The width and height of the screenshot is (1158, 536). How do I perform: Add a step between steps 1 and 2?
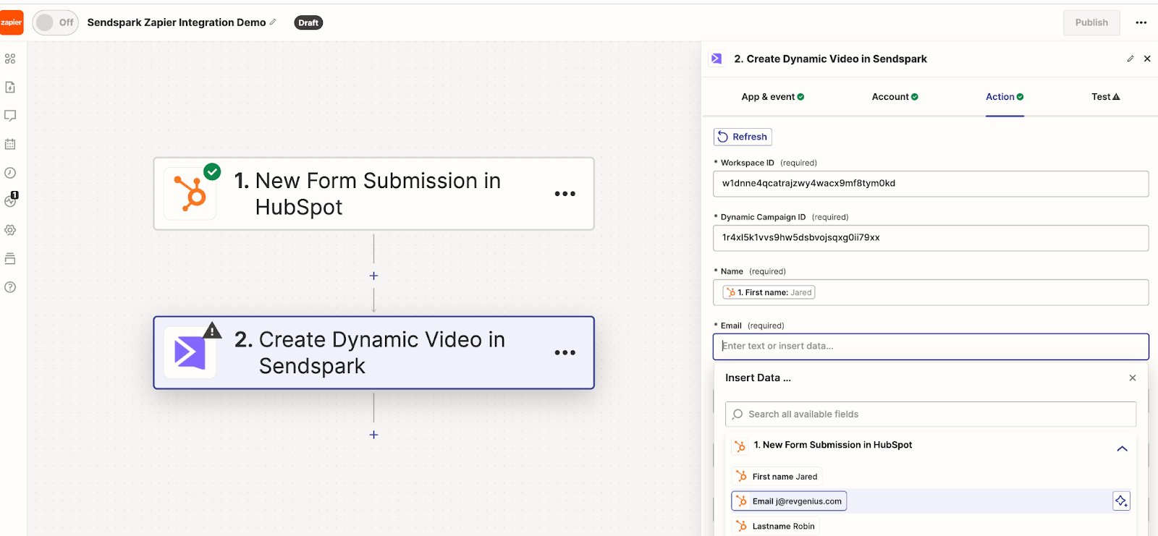pos(373,276)
